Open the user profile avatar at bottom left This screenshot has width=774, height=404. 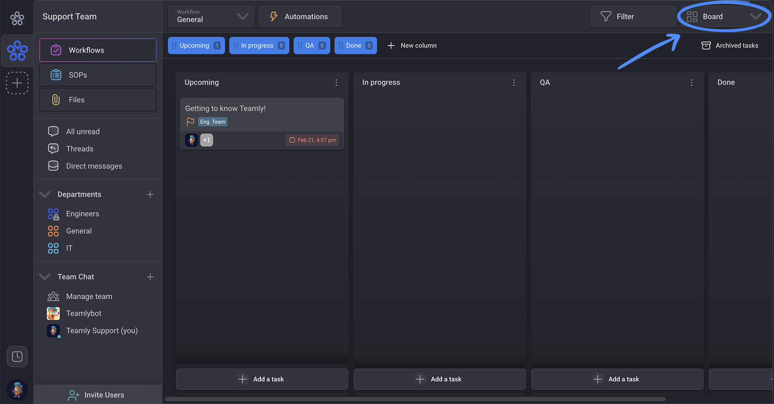point(17,390)
